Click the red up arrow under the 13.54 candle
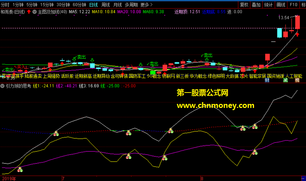This screenshot has width=306, height=181. [x=298, y=35]
